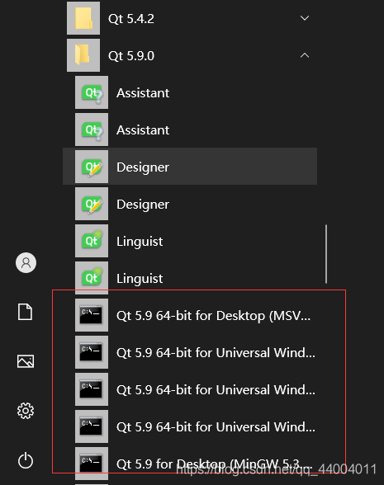Click the Power icon

click(26, 460)
